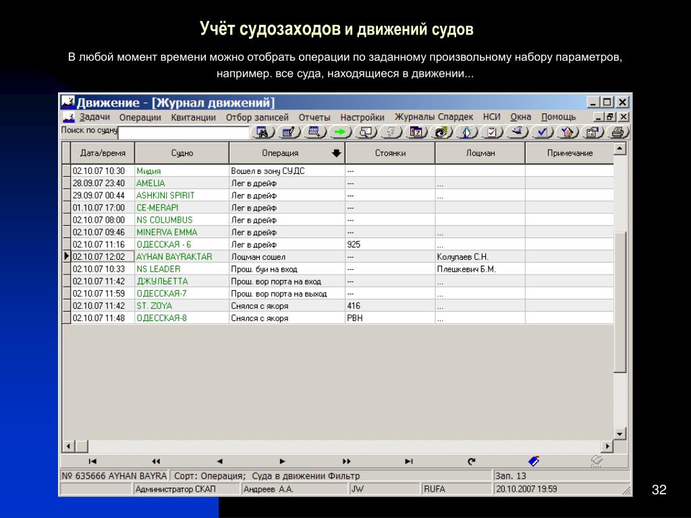Select the ДЖУЛЬЕТТА vessel cell
Image resolution: width=691 pixels, height=518 pixels.
point(182,281)
